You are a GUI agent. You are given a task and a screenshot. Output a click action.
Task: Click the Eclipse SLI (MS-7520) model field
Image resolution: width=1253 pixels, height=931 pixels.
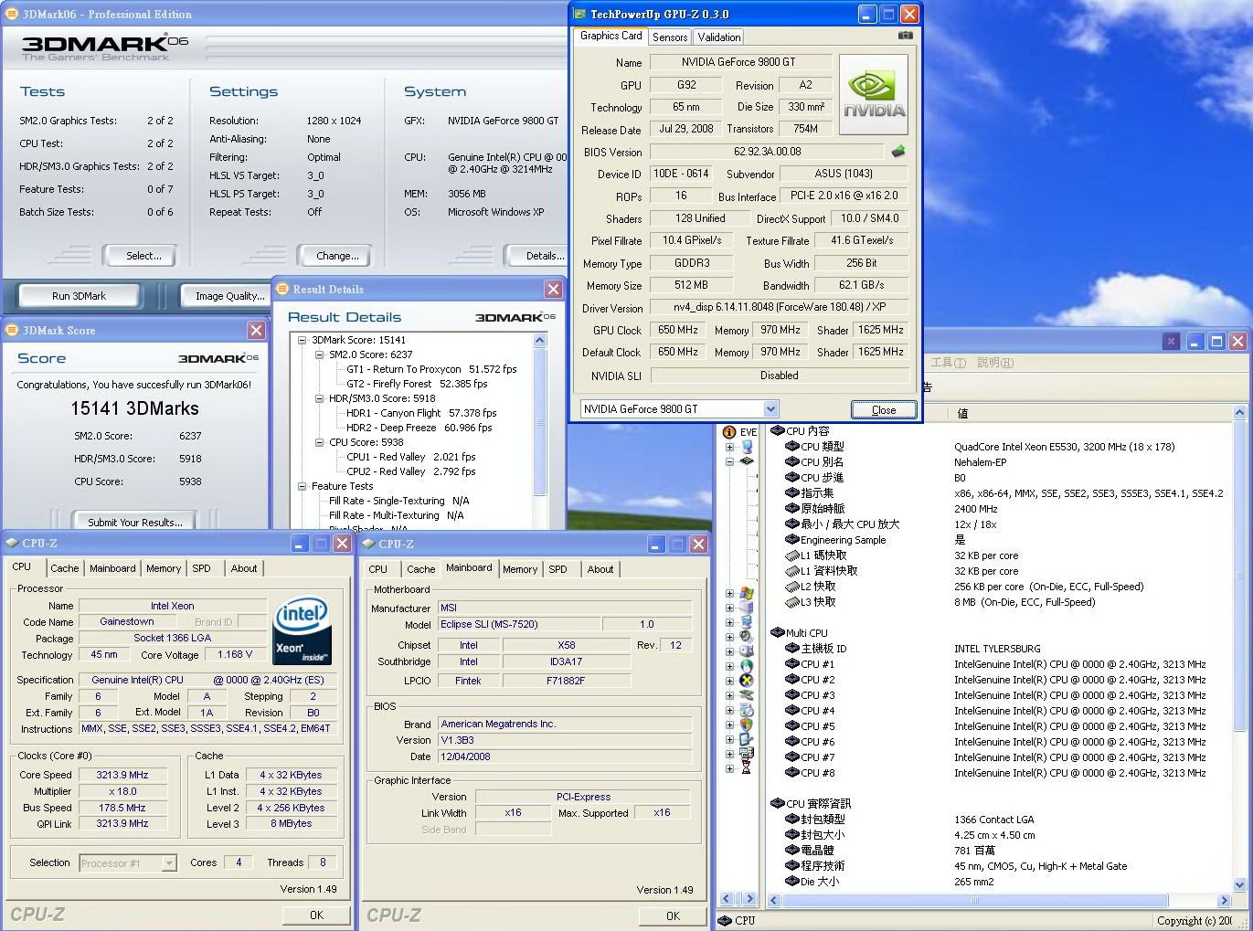tap(518, 624)
